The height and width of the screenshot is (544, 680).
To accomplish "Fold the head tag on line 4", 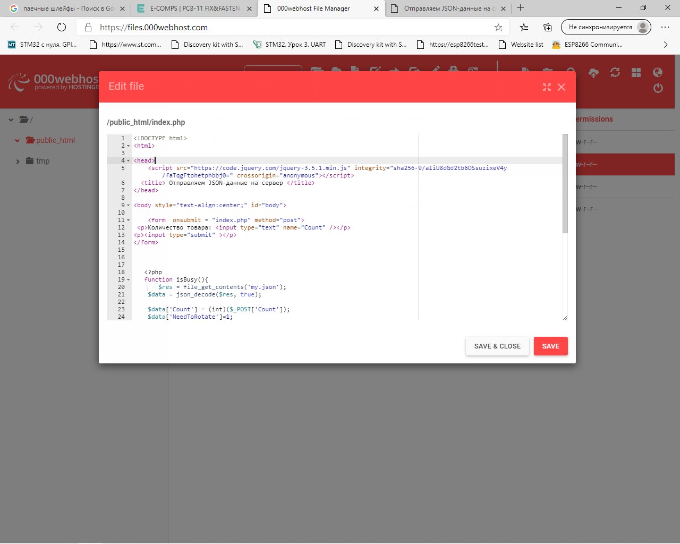I will pyautogui.click(x=128, y=160).
